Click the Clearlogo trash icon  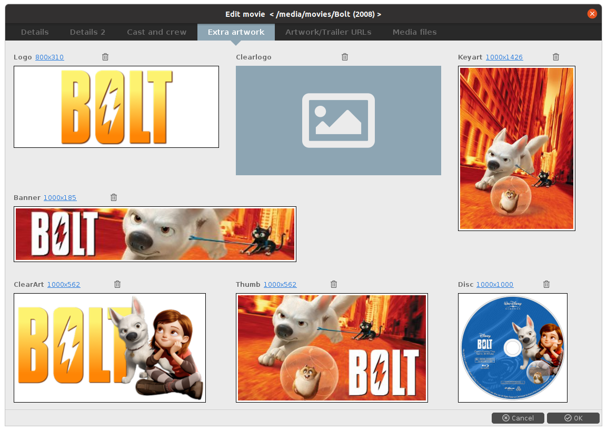tap(345, 57)
